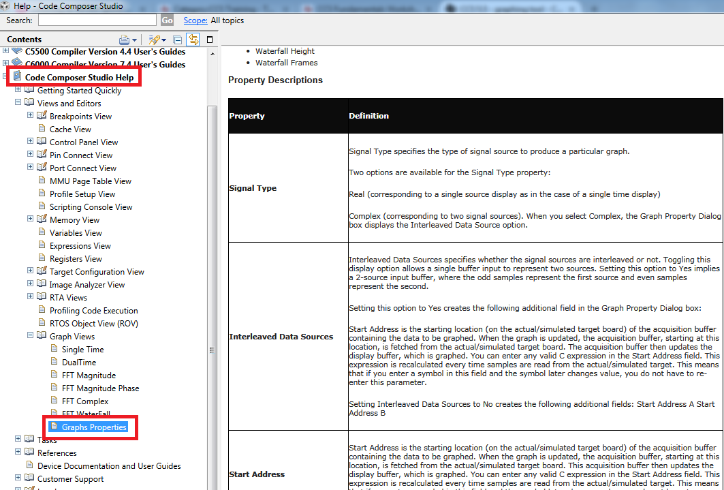Toggle Link with Contents button
Screen dimensions: 724x490
click(193, 40)
